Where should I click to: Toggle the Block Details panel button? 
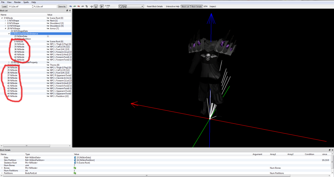[x=196, y=7]
